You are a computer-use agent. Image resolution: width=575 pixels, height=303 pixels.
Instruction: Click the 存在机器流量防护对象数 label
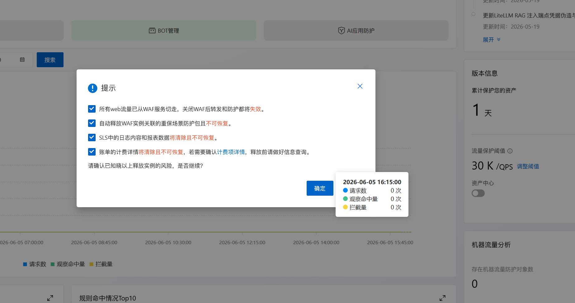pyautogui.click(x=502, y=269)
